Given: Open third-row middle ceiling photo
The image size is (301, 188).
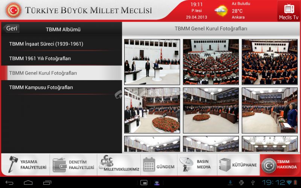Looking at the screenshot, I should tap(211, 144).
